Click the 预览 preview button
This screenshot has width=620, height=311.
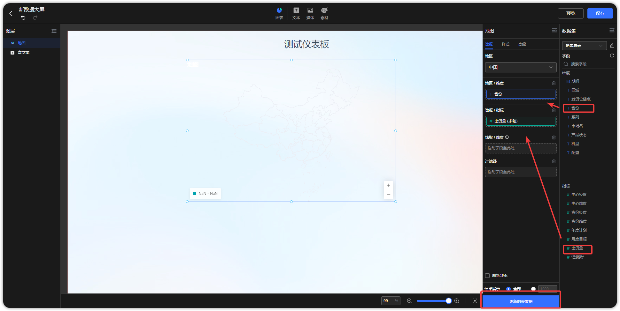point(571,13)
